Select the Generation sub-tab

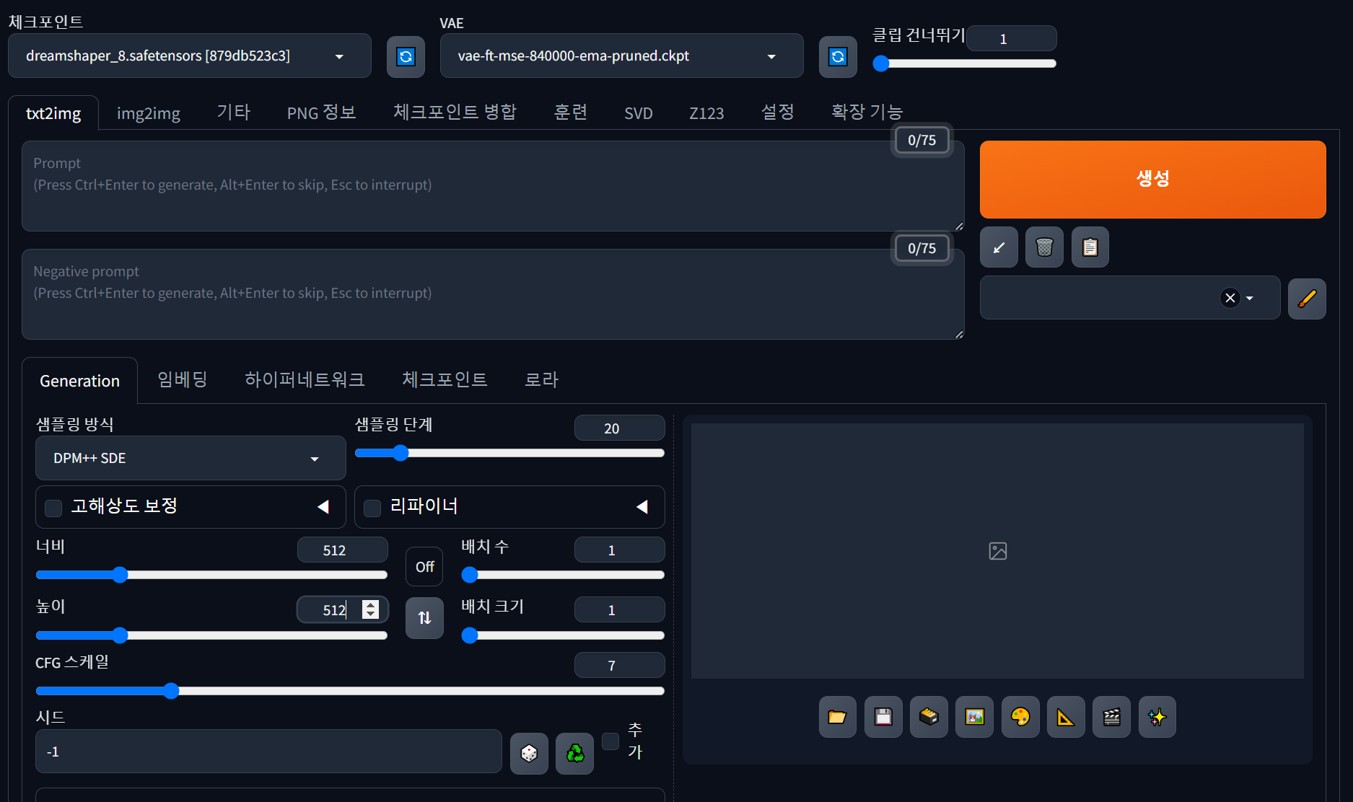(x=79, y=380)
